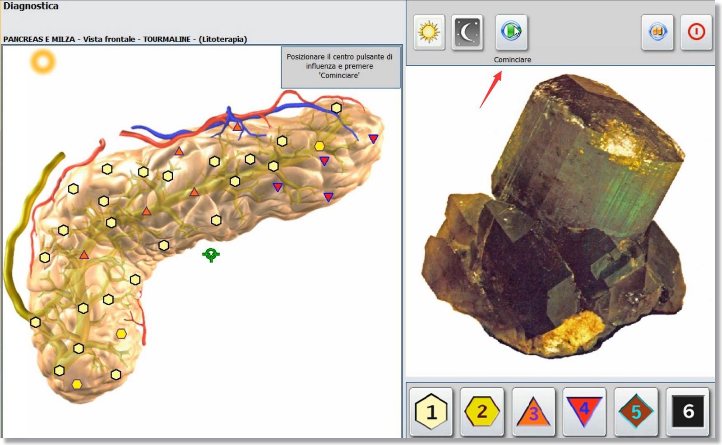Click the pale hexagon marker on the olive-yellow bile duct

pos(35,322)
